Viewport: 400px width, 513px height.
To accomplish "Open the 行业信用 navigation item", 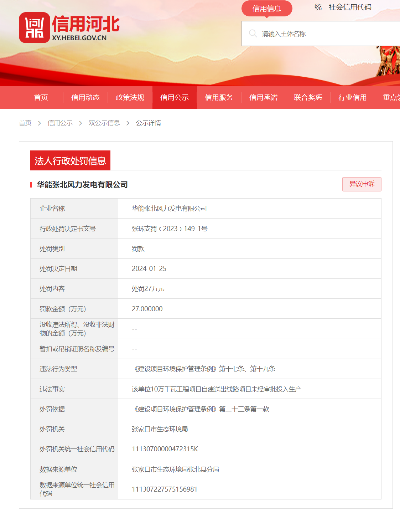I will point(353,97).
